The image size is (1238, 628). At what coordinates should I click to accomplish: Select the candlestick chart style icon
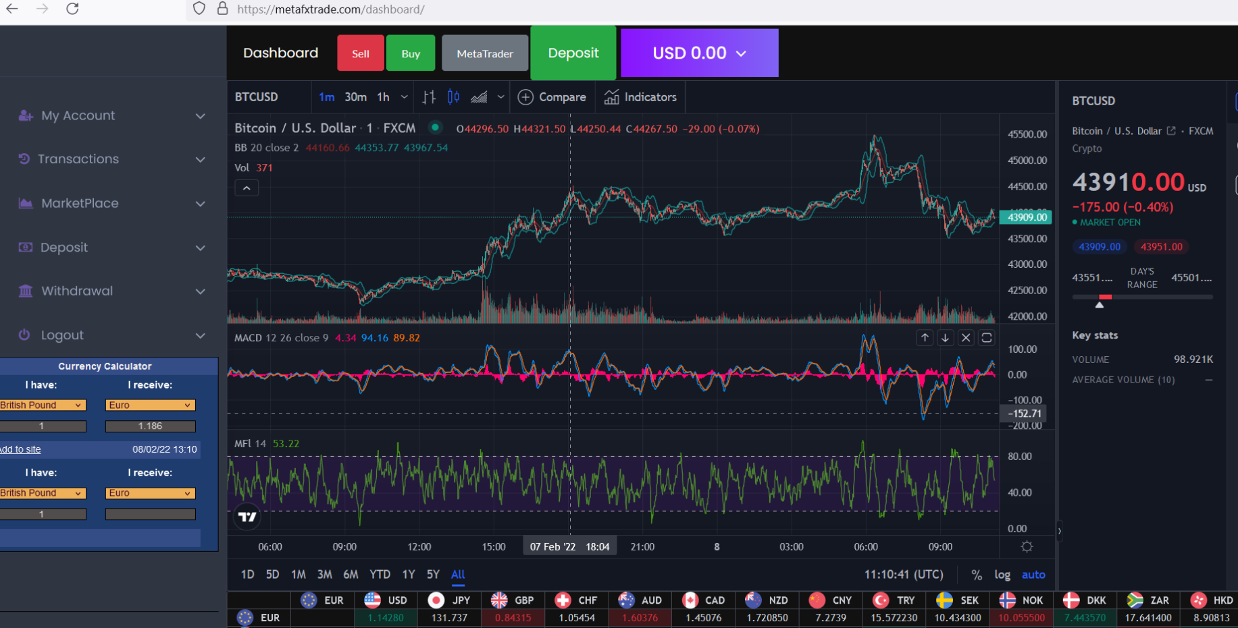point(453,96)
